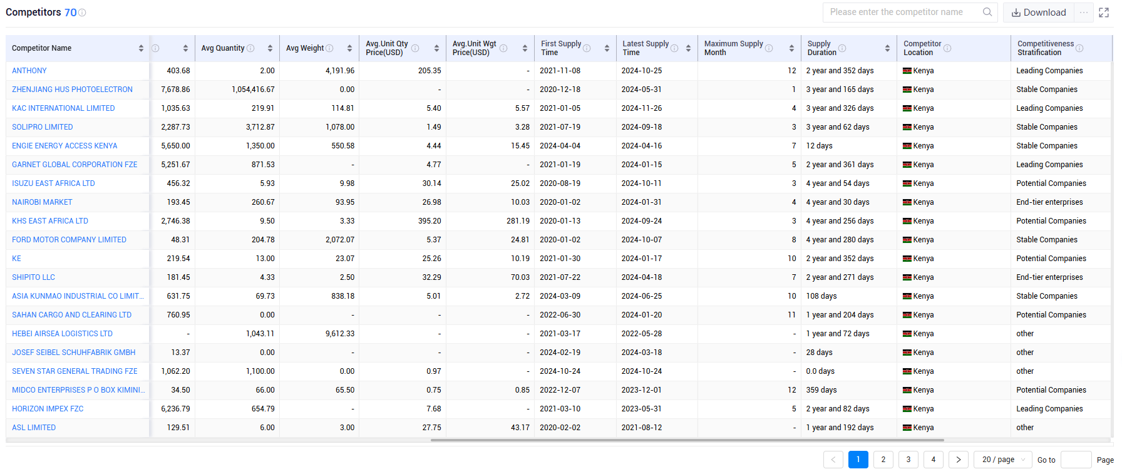Open ZHENJIANG HUS PHOTOELECTRON link
1122x474 pixels.
pos(72,90)
